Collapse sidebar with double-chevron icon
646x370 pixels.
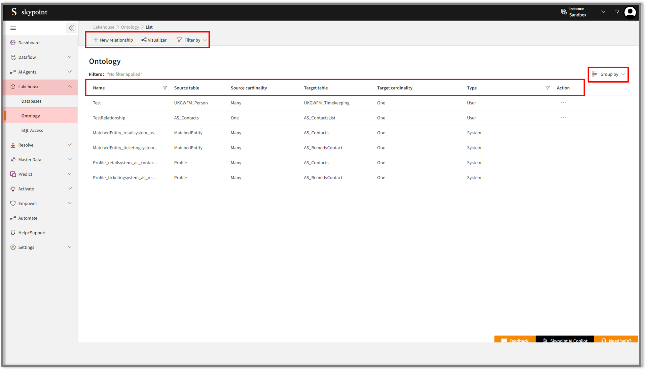pos(71,28)
